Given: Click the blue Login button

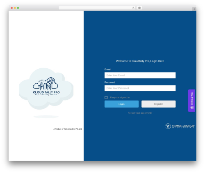Looking at the screenshot, I should click(x=121, y=104).
